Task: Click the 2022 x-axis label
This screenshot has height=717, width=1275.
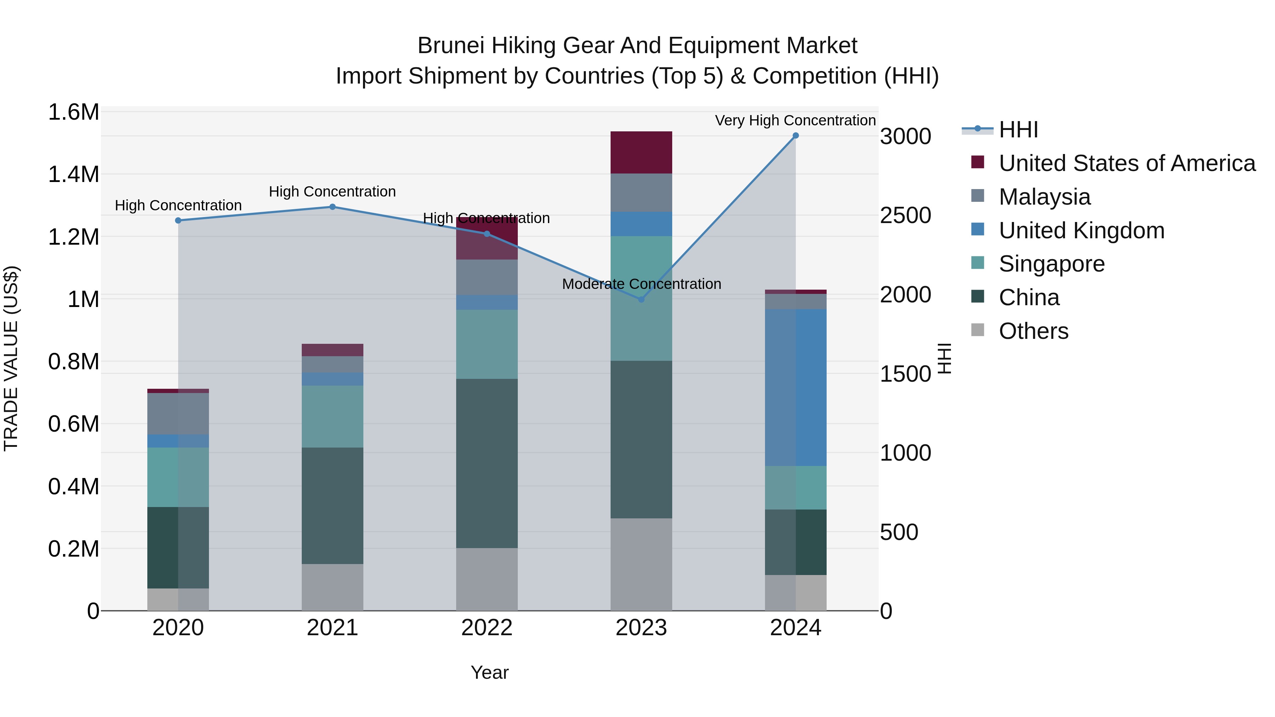Action: (487, 627)
